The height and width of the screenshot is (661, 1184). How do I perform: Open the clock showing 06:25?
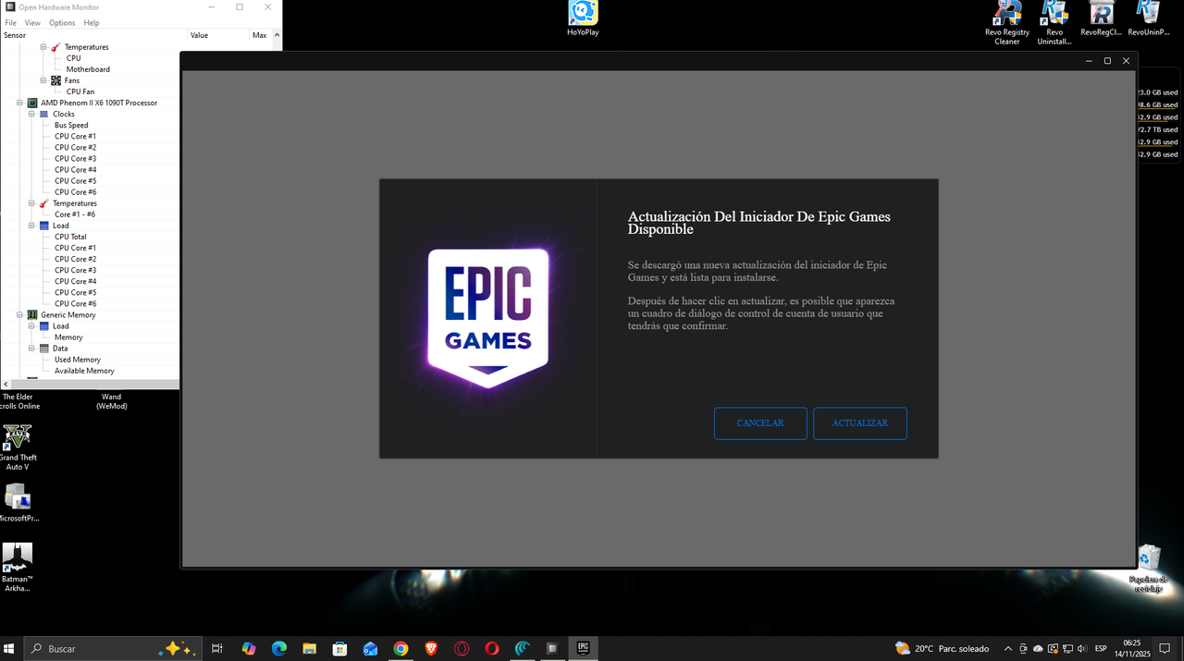(x=1131, y=649)
